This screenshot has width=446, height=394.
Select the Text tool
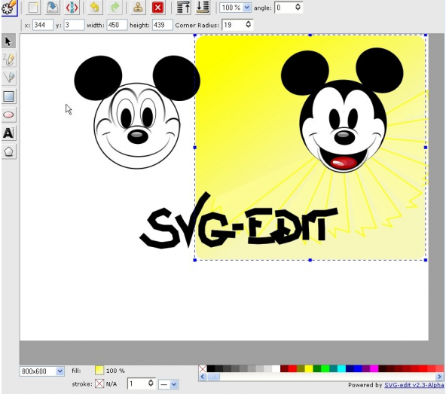[8, 133]
